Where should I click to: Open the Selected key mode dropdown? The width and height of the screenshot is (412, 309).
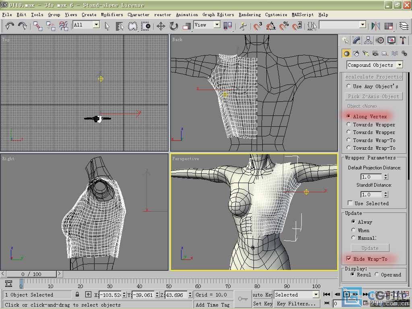click(316, 295)
